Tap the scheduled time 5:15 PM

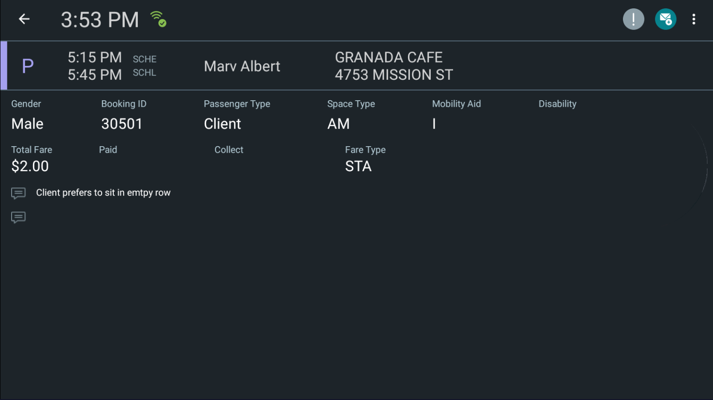[x=95, y=57]
